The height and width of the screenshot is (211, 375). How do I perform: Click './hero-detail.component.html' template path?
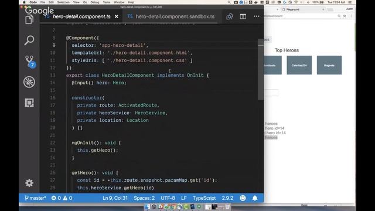pos(148,53)
